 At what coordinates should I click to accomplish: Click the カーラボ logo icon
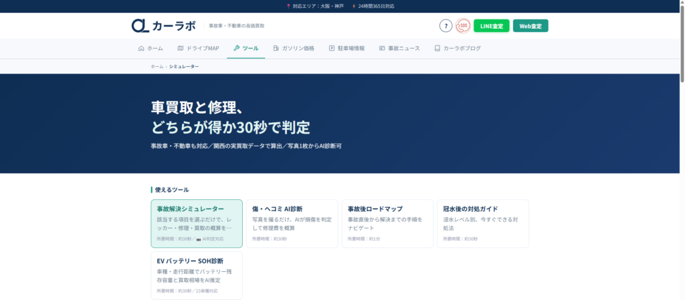[140, 26]
